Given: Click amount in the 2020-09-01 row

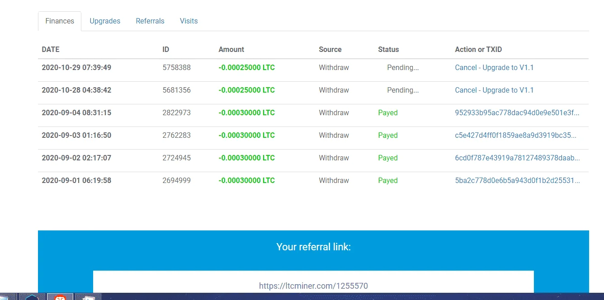Looking at the screenshot, I should coord(246,181).
